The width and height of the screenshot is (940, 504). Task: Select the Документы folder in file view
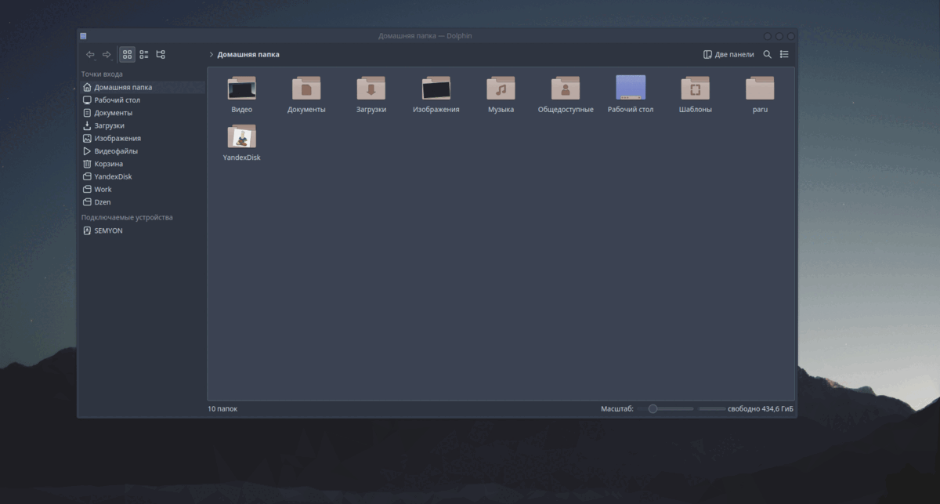306,89
